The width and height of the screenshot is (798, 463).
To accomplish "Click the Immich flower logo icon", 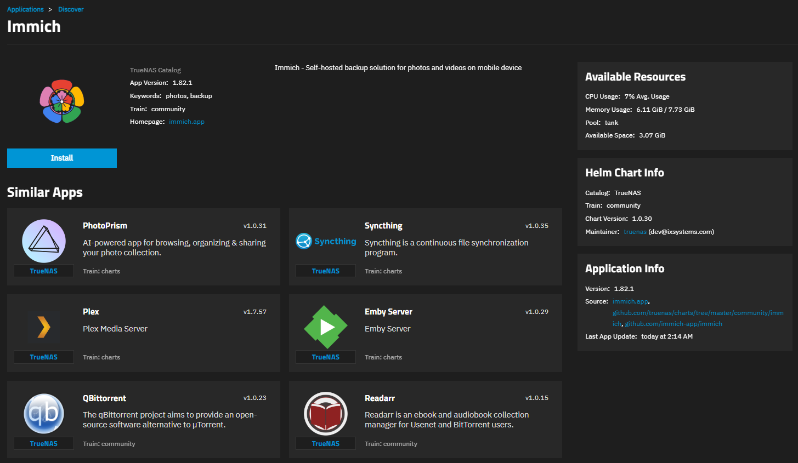I will (x=62, y=101).
